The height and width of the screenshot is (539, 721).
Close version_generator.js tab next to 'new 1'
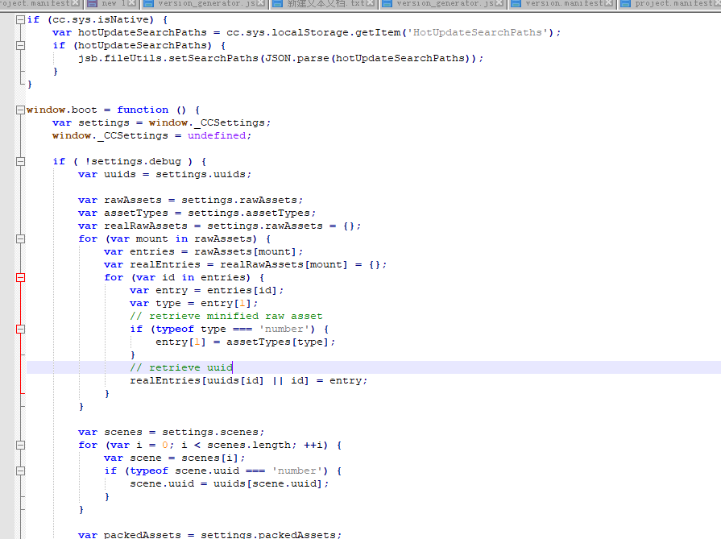[x=261, y=3]
